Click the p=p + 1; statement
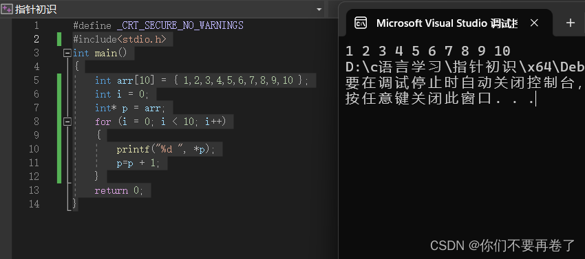Image resolution: width=585 pixels, height=259 pixels. pos(138,164)
